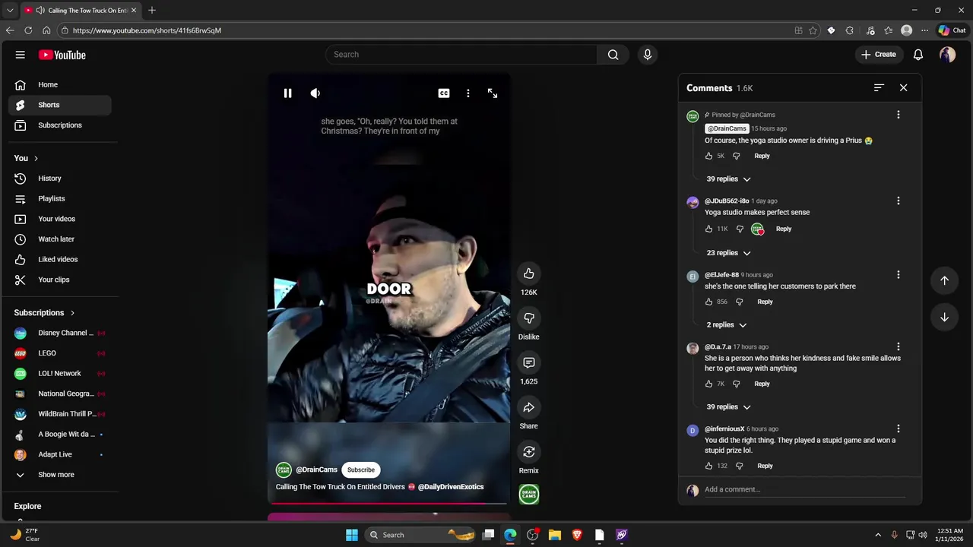The width and height of the screenshot is (973, 547).
Task: Open Your clips
Action: coord(60,280)
